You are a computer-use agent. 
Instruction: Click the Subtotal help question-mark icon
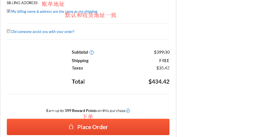point(92,52)
